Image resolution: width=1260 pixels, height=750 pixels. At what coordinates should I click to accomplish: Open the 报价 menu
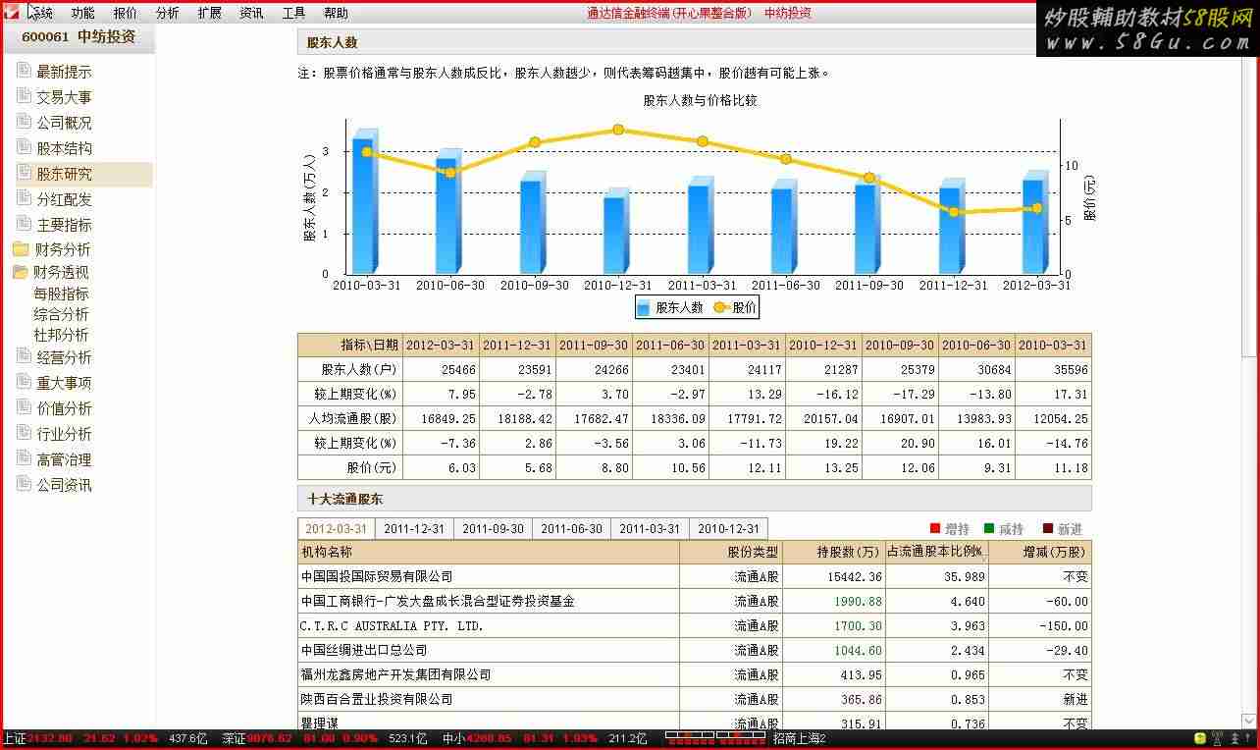tap(125, 13)
